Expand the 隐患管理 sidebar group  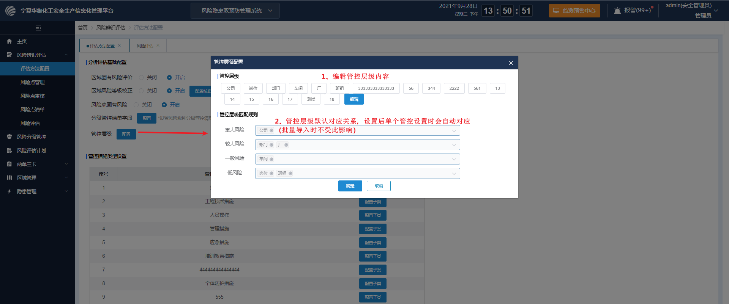66,191
